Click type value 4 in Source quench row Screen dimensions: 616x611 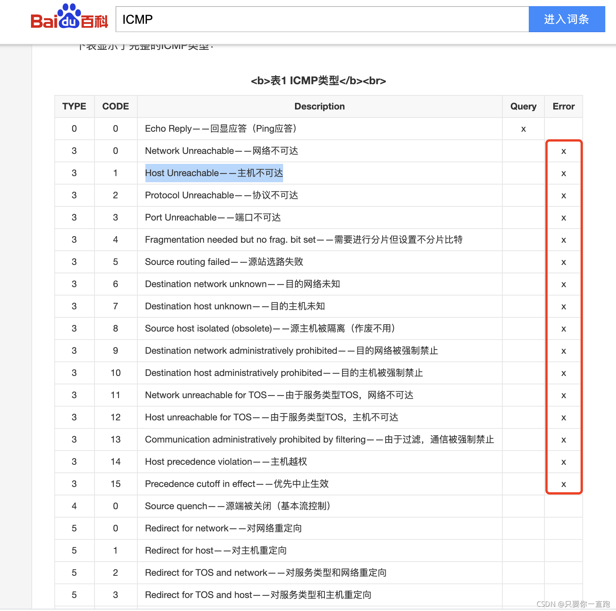(x=74, y=506)
